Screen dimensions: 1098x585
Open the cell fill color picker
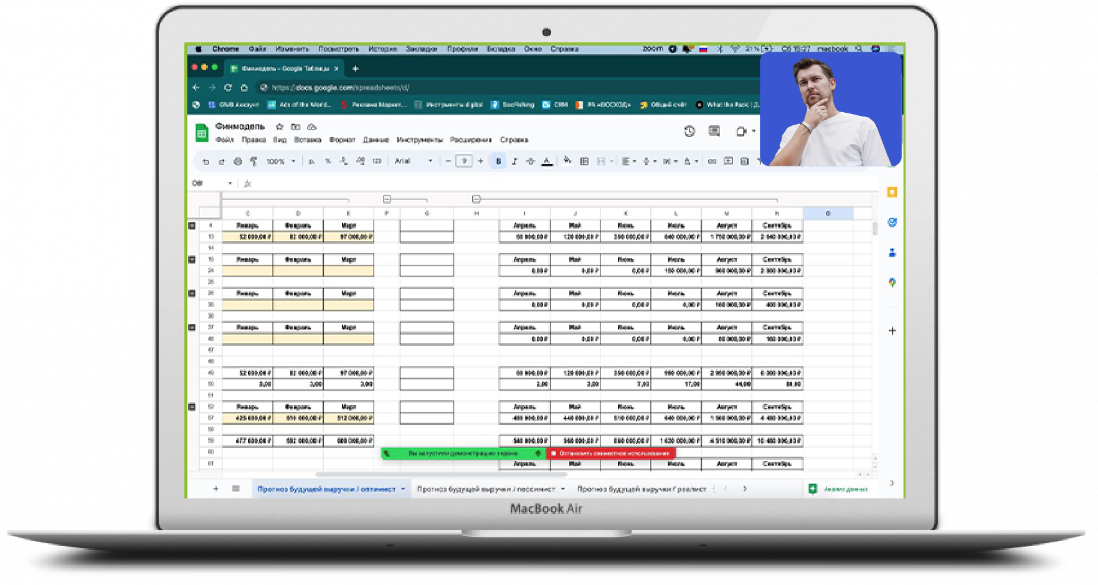(567, 161)
